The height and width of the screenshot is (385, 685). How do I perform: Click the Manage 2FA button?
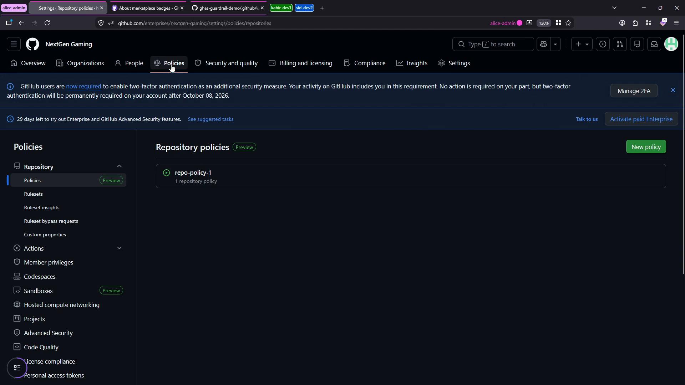pyautogui.click(x=634, y=91)
